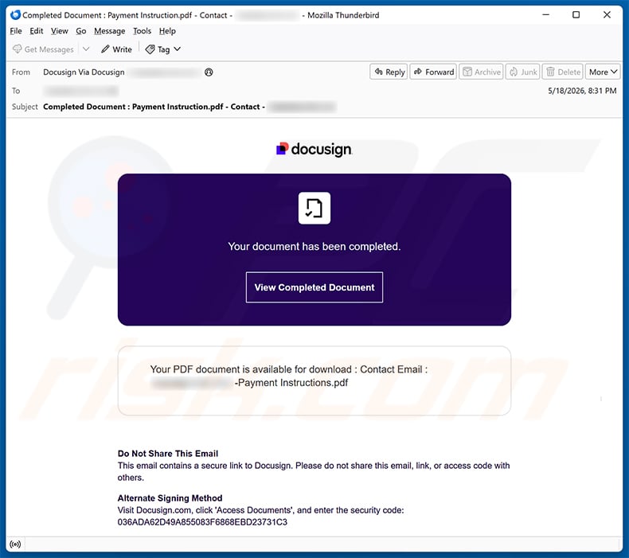629x558 pixels.
Task: Archive this message
Action: coord(481,72)
